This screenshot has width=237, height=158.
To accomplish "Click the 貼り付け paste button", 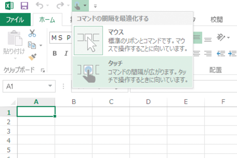I will point(14,42).
